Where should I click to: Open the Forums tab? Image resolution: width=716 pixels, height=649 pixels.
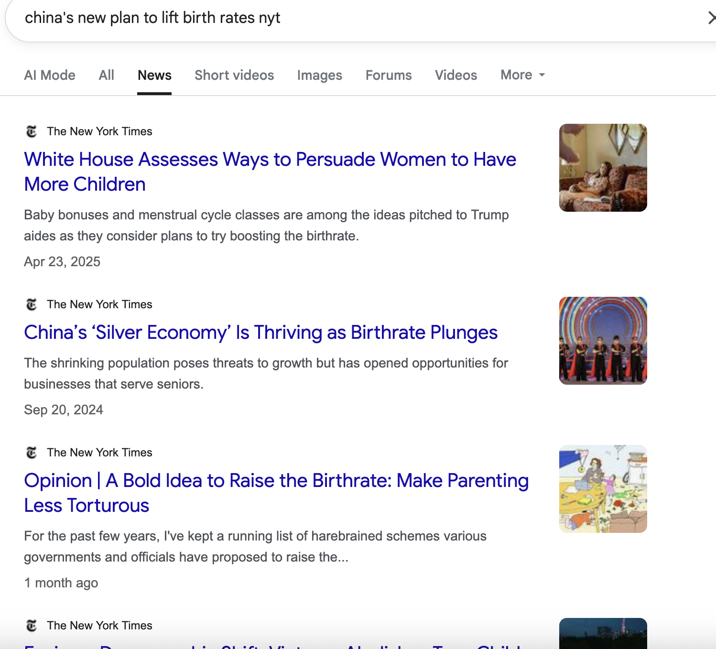tap(389, 75)
